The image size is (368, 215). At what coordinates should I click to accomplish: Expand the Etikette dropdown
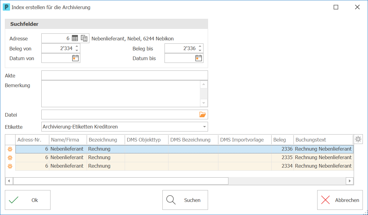204,127
